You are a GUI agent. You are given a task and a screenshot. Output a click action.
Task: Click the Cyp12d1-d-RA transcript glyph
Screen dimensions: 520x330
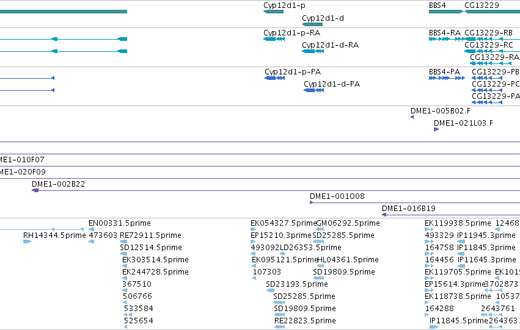click(x=313, y=51)
